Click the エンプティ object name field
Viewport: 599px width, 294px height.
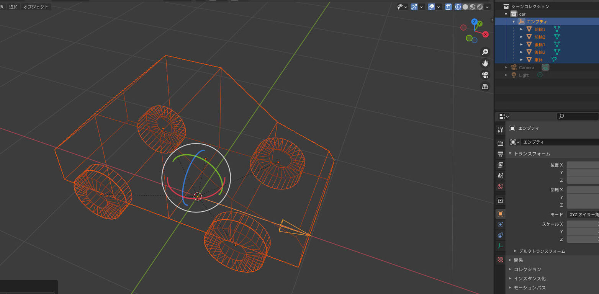[560, 142]
